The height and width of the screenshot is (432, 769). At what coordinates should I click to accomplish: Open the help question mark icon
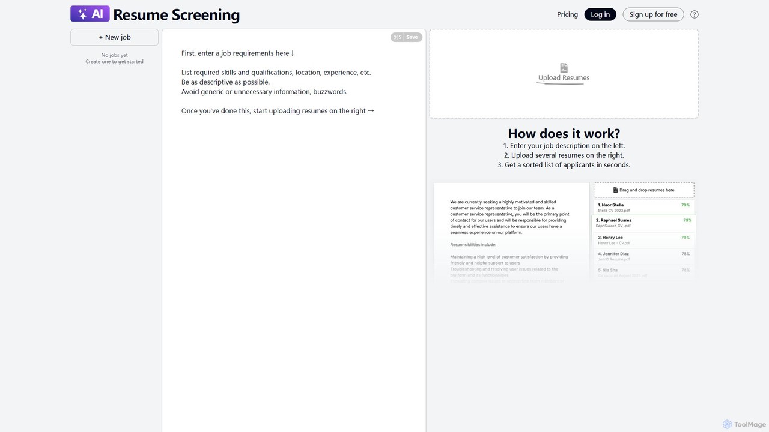pyautogui.click(x=695, y=14)
